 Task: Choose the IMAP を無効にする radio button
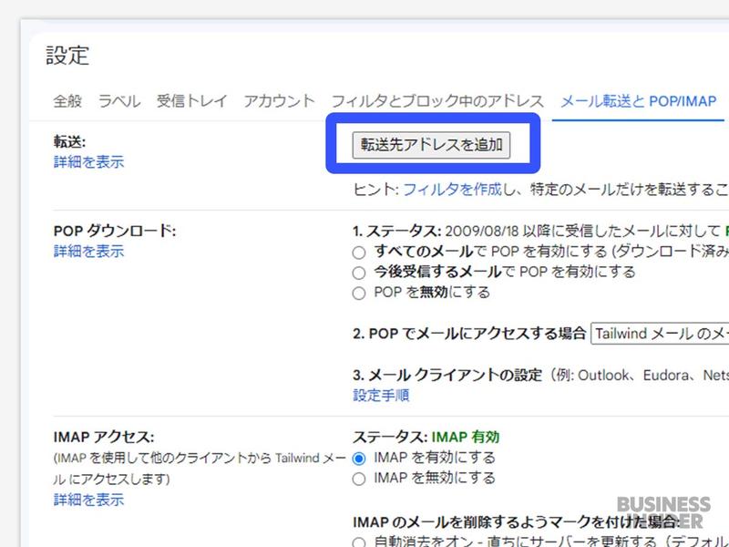coord(359,479)
